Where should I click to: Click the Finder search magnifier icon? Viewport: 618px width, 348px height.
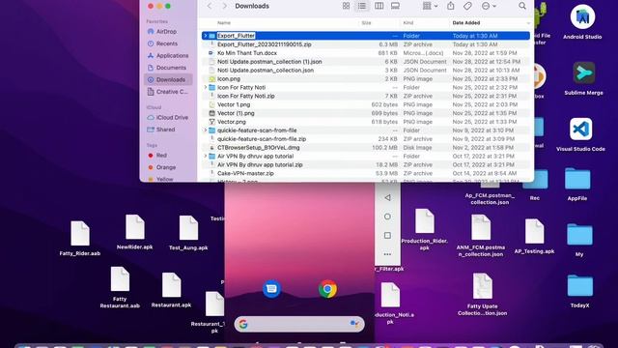[x=522, y=6]
